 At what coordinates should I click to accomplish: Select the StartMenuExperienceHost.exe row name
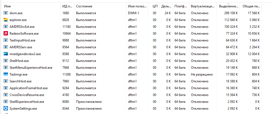[31, 68]
